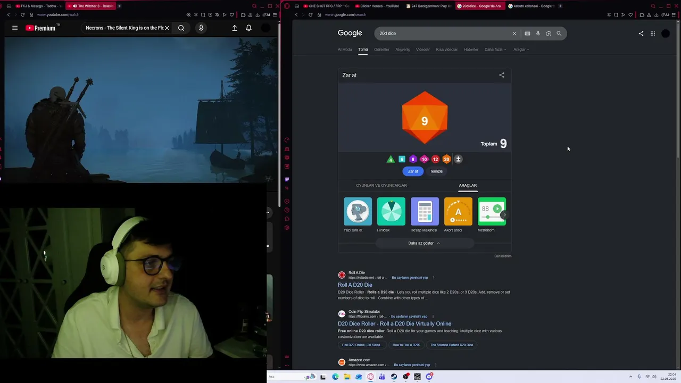Click the share icon in Google header

[x=641, y=34]
